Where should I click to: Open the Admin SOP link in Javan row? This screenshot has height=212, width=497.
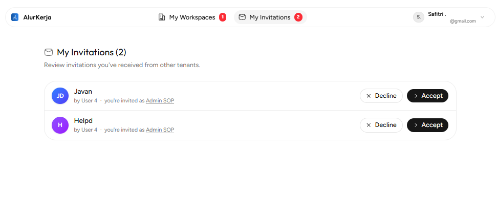tap(160, 101)
